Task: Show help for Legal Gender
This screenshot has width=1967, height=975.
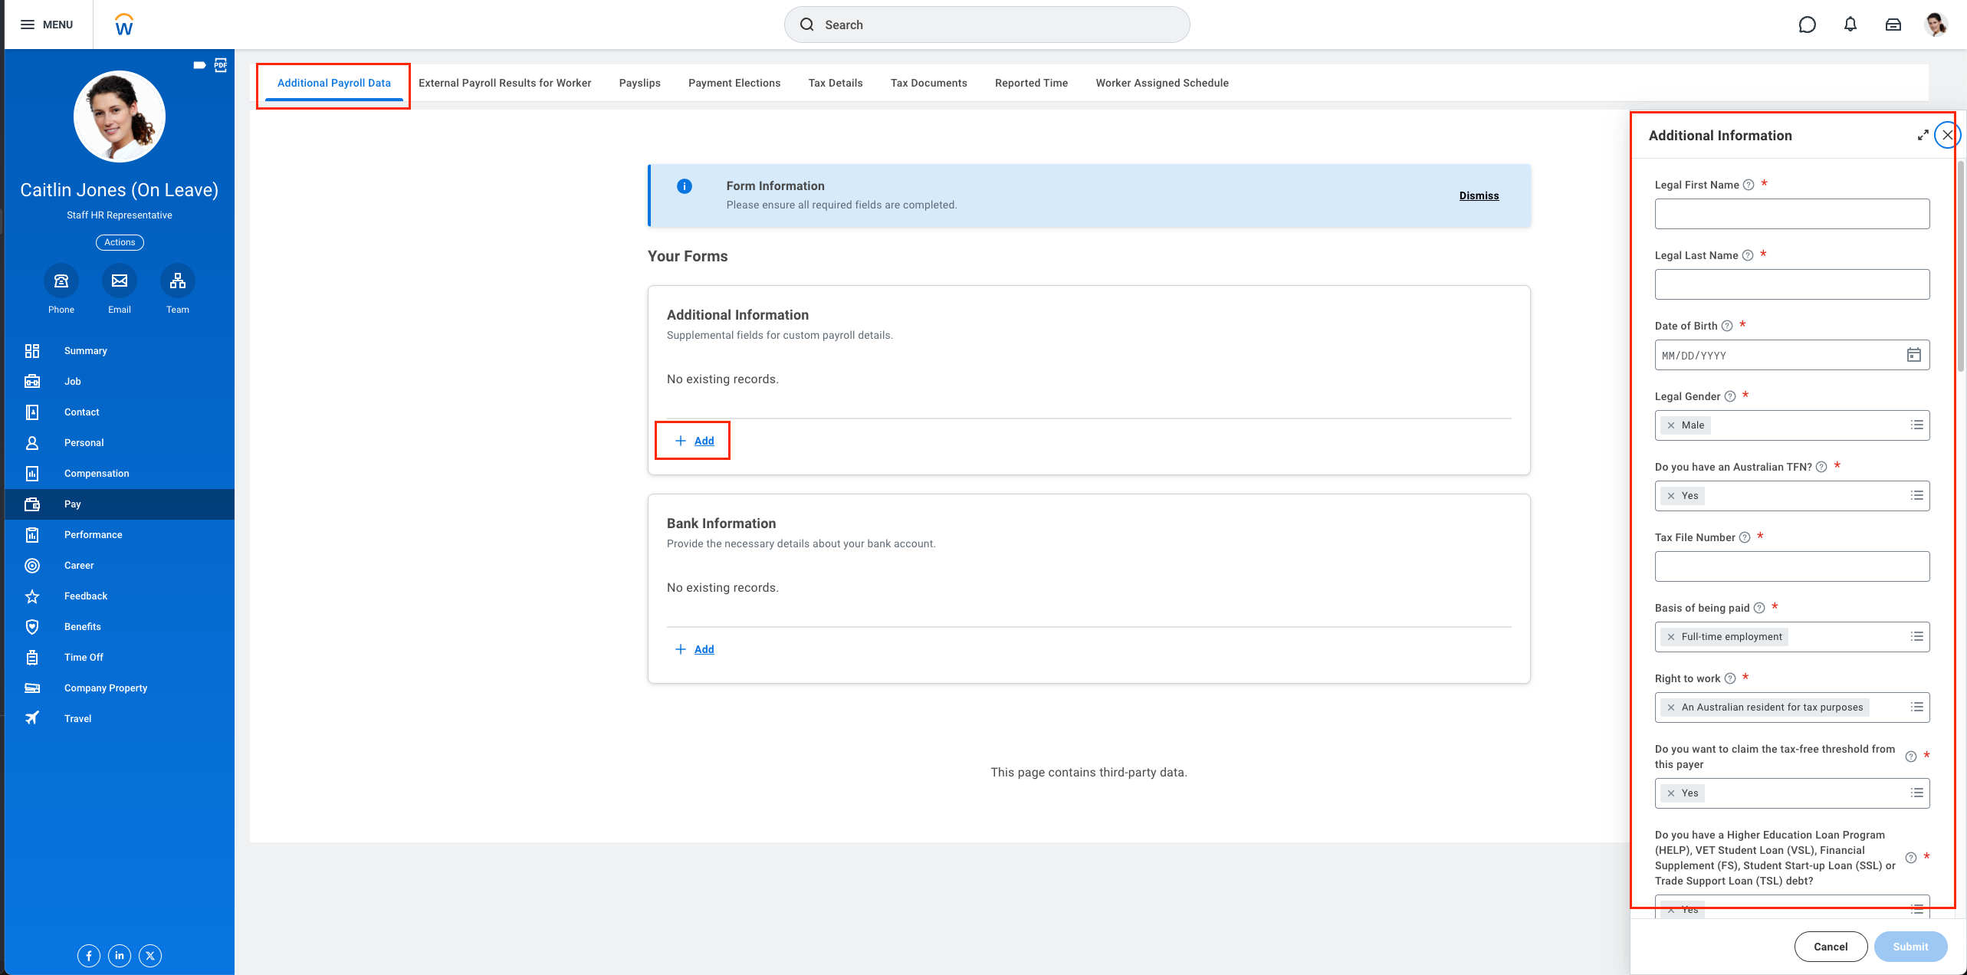Action: (x=1730, y=396)
